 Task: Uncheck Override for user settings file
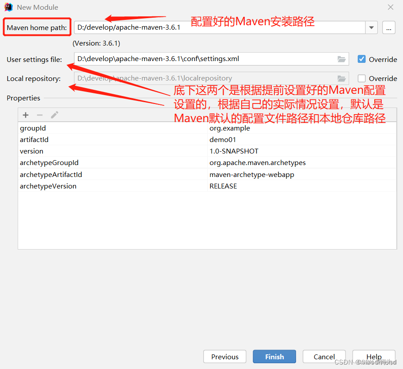coord(361,58)
